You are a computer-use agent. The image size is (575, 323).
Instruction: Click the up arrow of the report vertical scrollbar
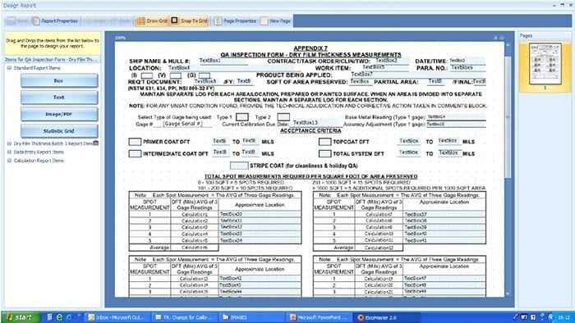pyautogui.click(x=508, y=44)
